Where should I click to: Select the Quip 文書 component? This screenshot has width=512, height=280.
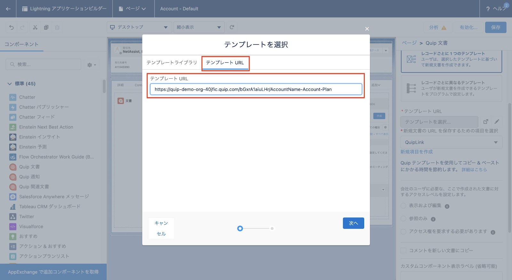pos(25,167)
